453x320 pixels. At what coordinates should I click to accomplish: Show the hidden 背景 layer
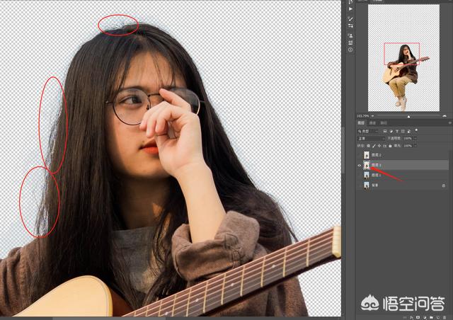(360, 185)
